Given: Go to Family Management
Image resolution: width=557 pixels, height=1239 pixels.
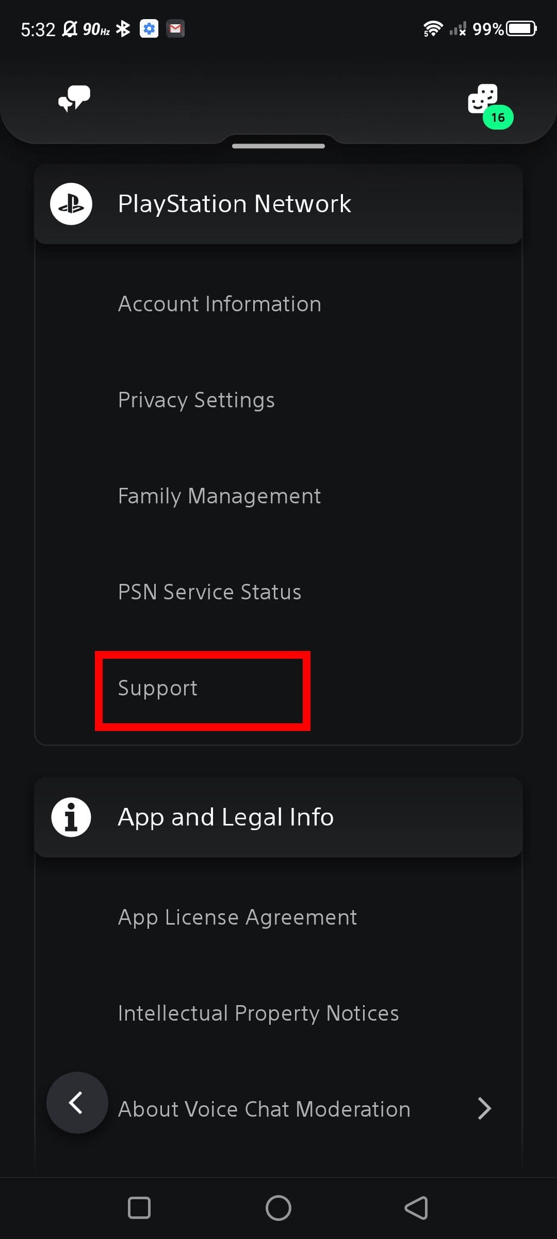Looking at the screenshot, I should pos(219,496).
